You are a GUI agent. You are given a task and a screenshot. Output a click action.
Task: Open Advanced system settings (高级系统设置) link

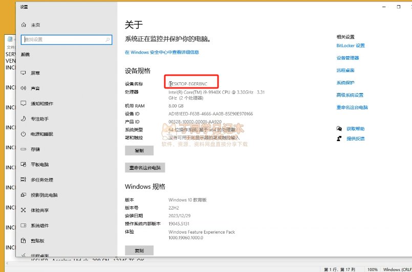[350, 95]
